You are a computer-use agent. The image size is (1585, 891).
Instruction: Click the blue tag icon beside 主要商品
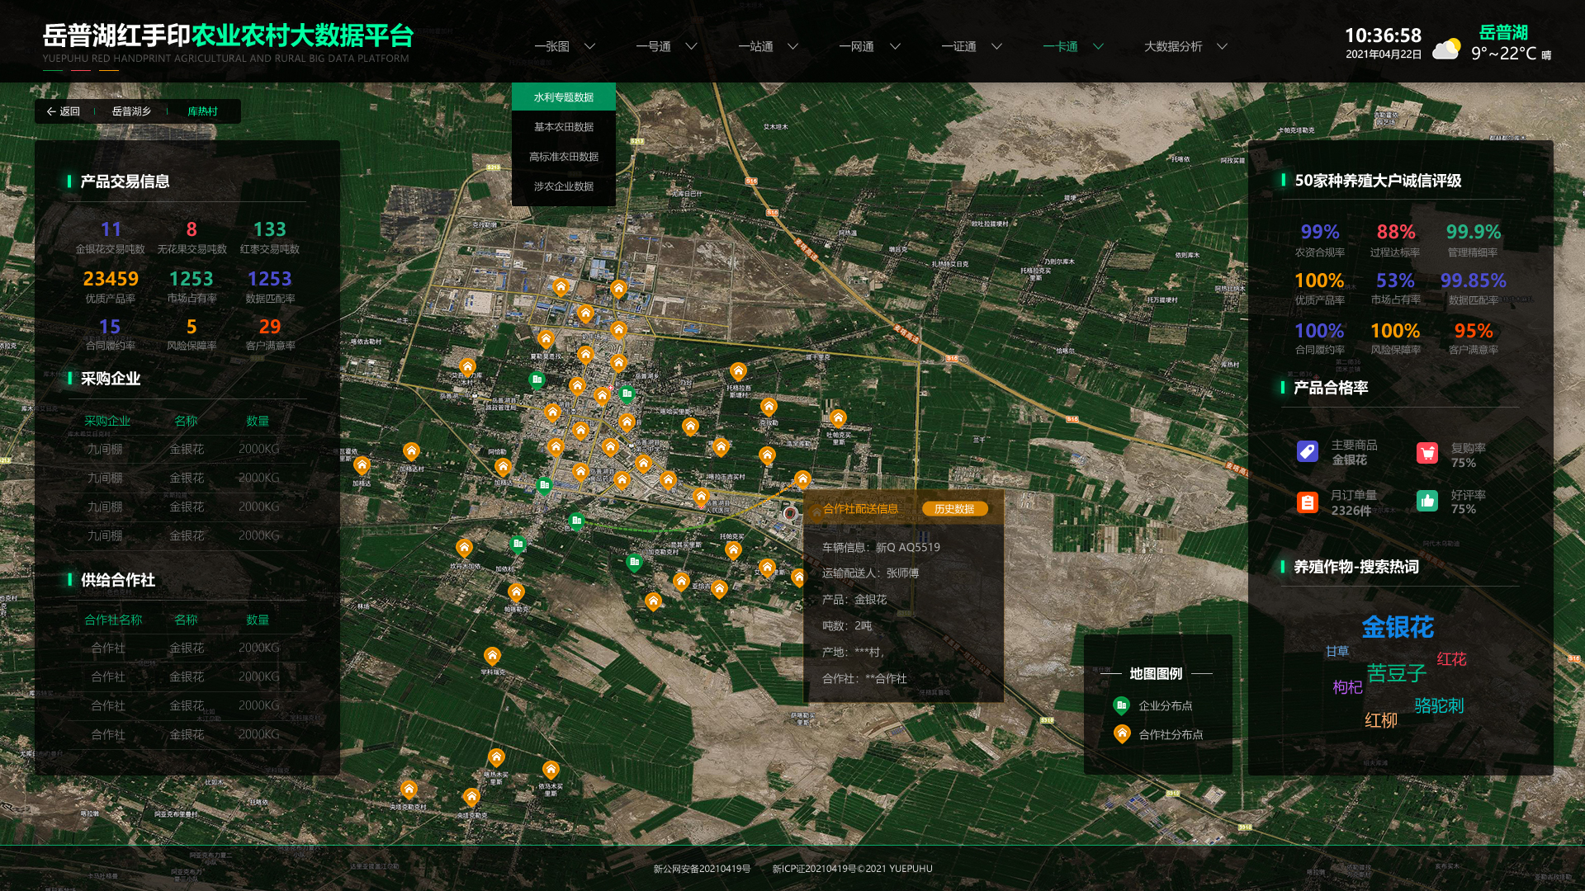[x=1307, y=452]
